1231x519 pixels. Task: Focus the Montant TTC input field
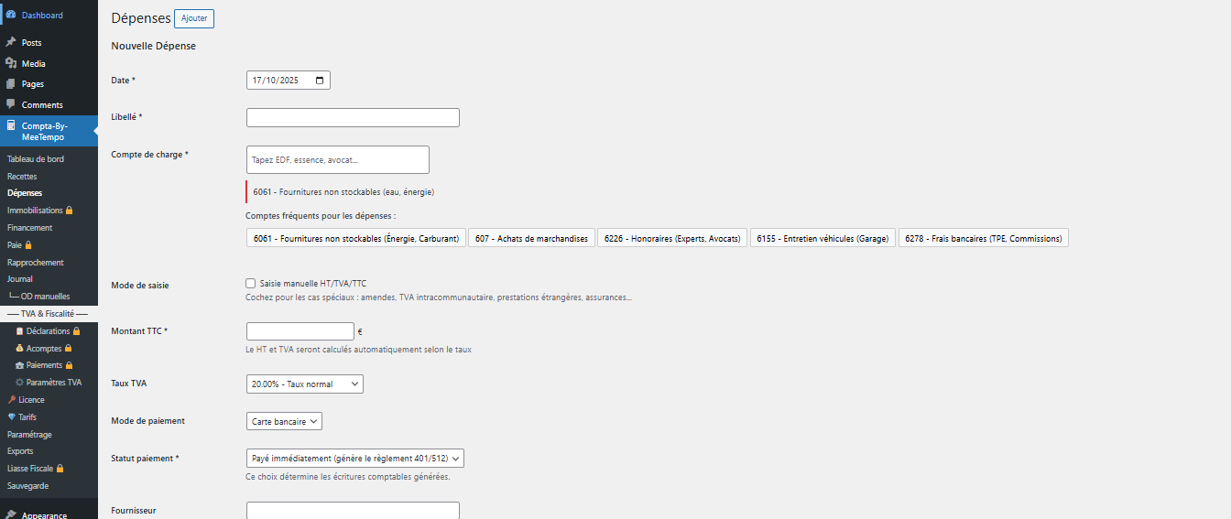[x=300, y=331]
